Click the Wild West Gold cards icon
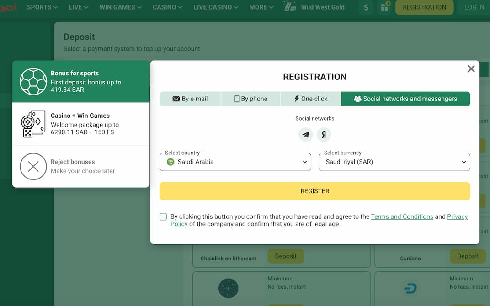Viewport: 490px width, 306px height. coord(290,6)
